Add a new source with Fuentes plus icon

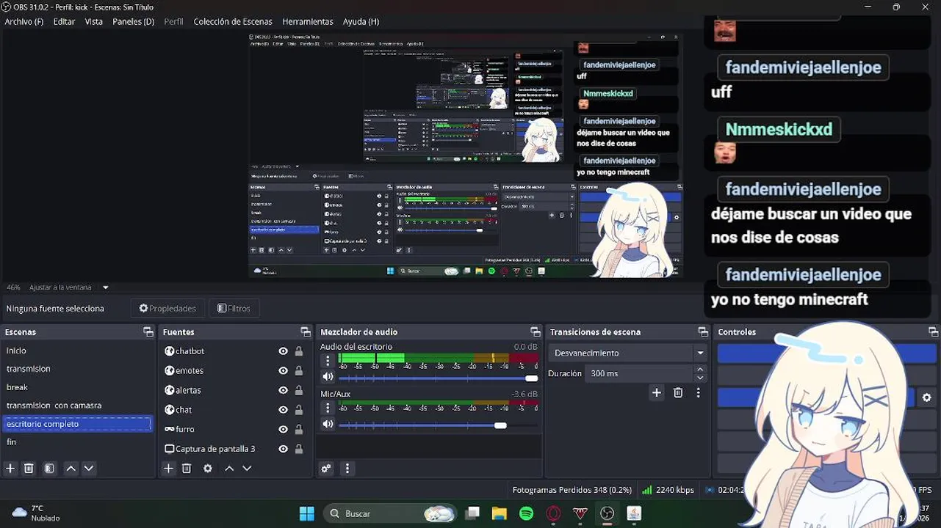(168, 469)
